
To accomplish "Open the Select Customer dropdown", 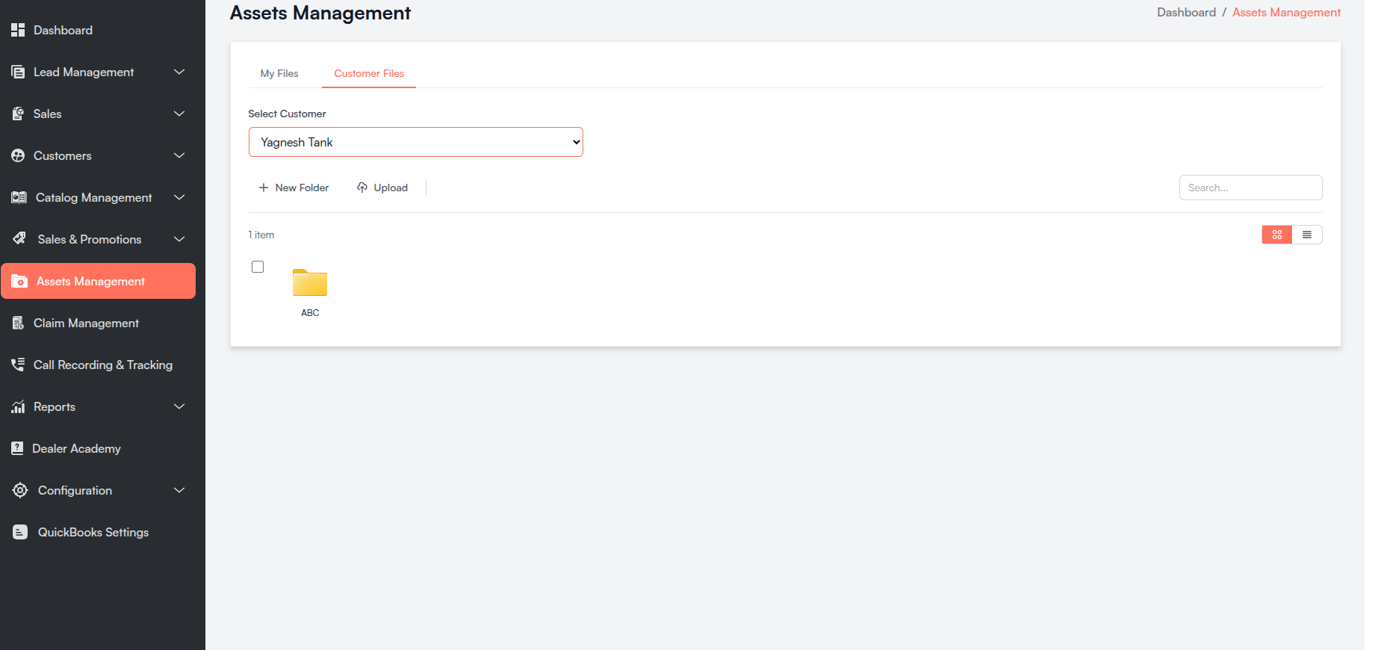I will coord(416,142).
